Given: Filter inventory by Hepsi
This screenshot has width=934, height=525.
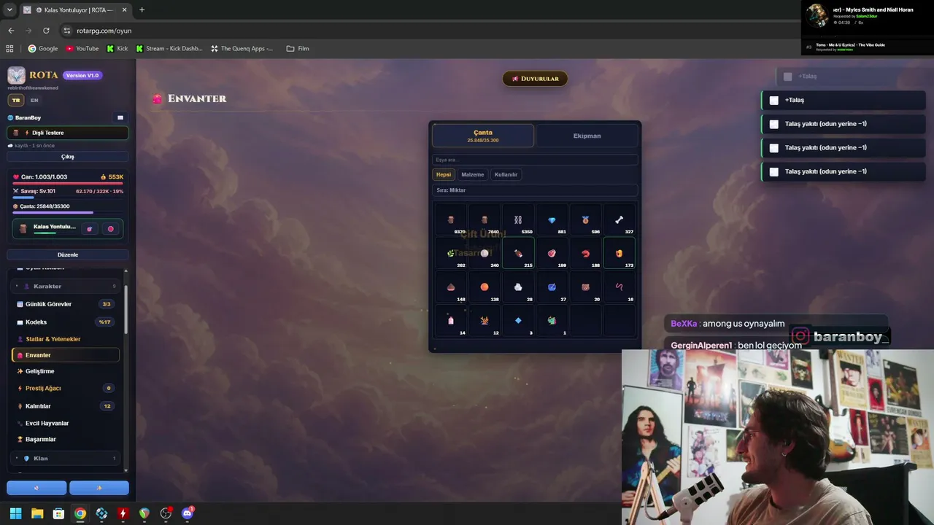Looking at the screenshot, I should [444, 174].
